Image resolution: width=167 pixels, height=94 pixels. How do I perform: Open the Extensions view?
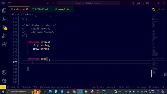point(4,44)
